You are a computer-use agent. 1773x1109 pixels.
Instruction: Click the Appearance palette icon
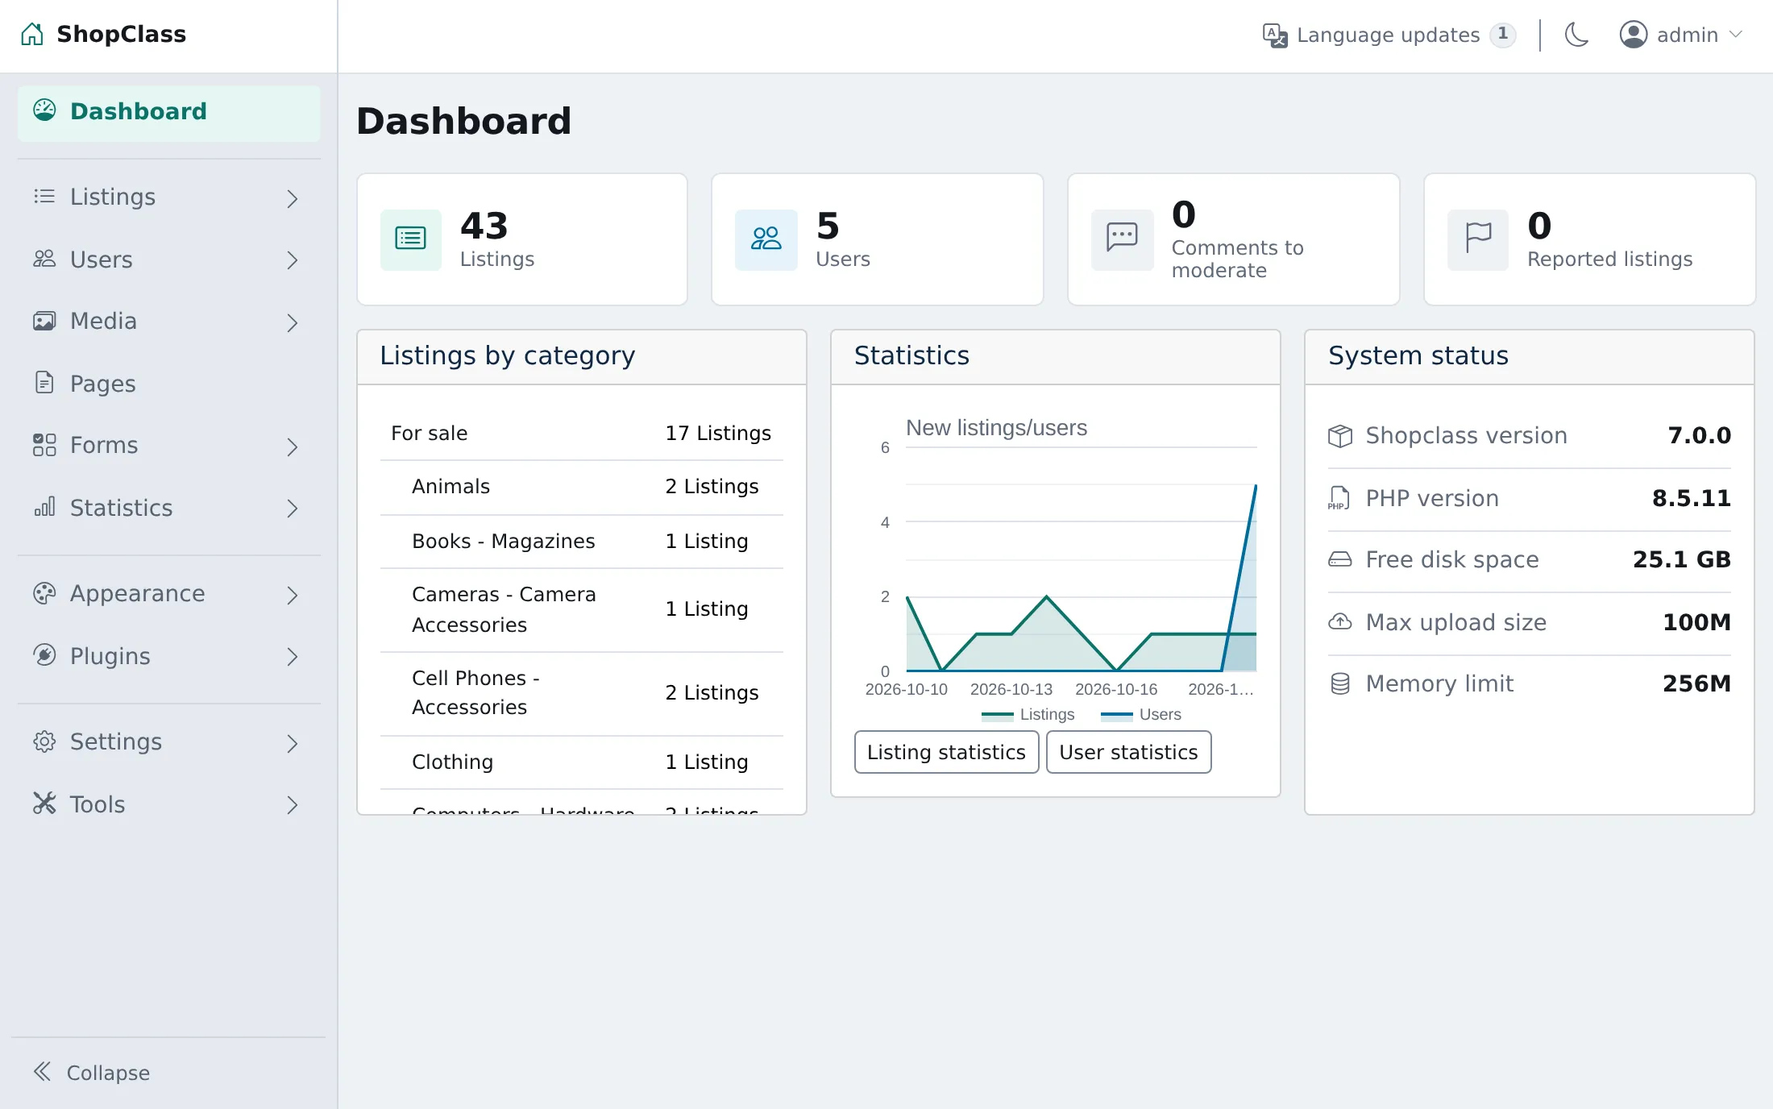coord(44,593)
